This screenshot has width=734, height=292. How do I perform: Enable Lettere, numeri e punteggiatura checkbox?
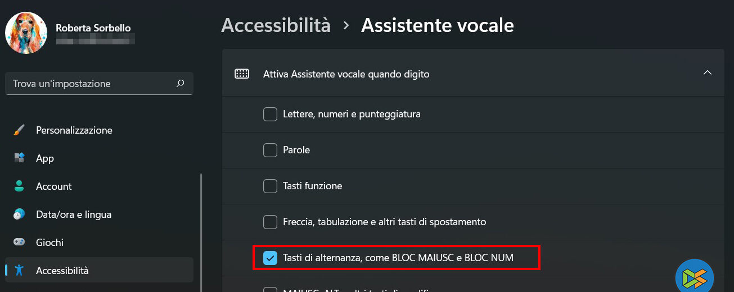point(271,115)
